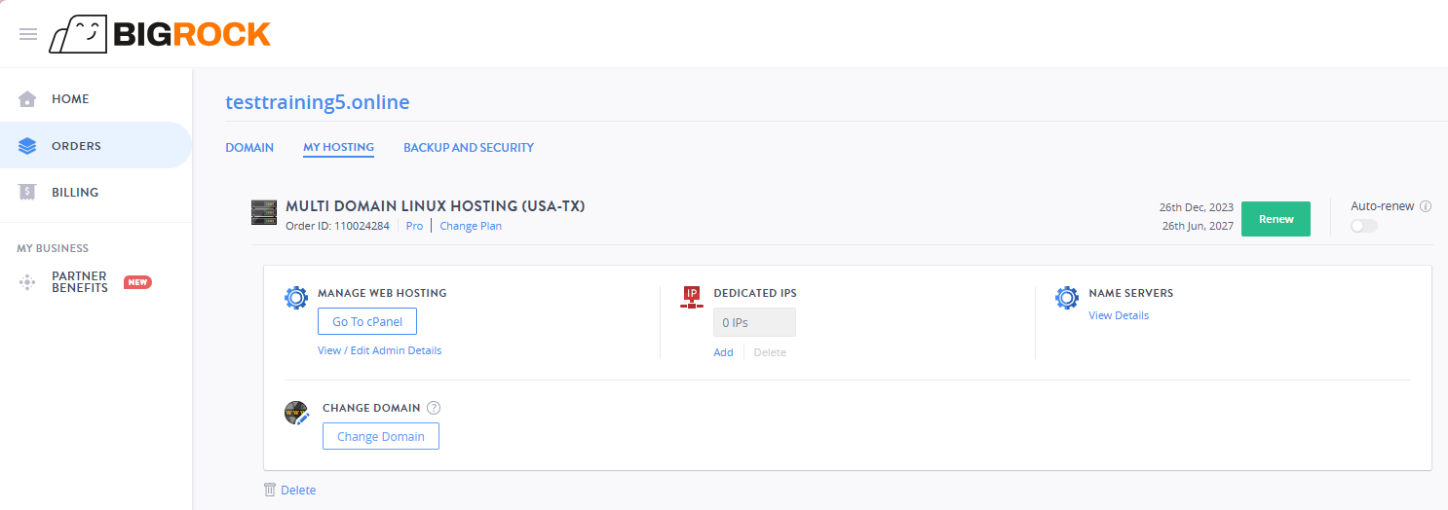
Task: Open the hamburger menu icon
Action: point(28,34)
